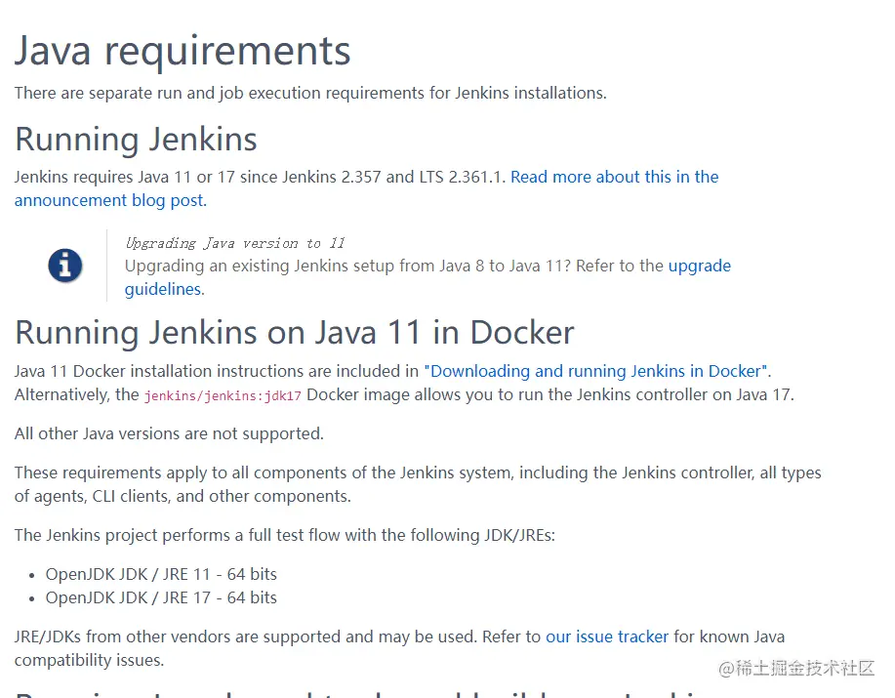Click the jenkins/jenkins:jdk17 code snippet
This screenshot has width=895, height=698.
(x=223, y=395)
